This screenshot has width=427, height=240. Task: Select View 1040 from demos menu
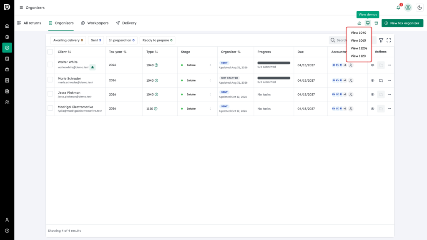pos(359,32)
